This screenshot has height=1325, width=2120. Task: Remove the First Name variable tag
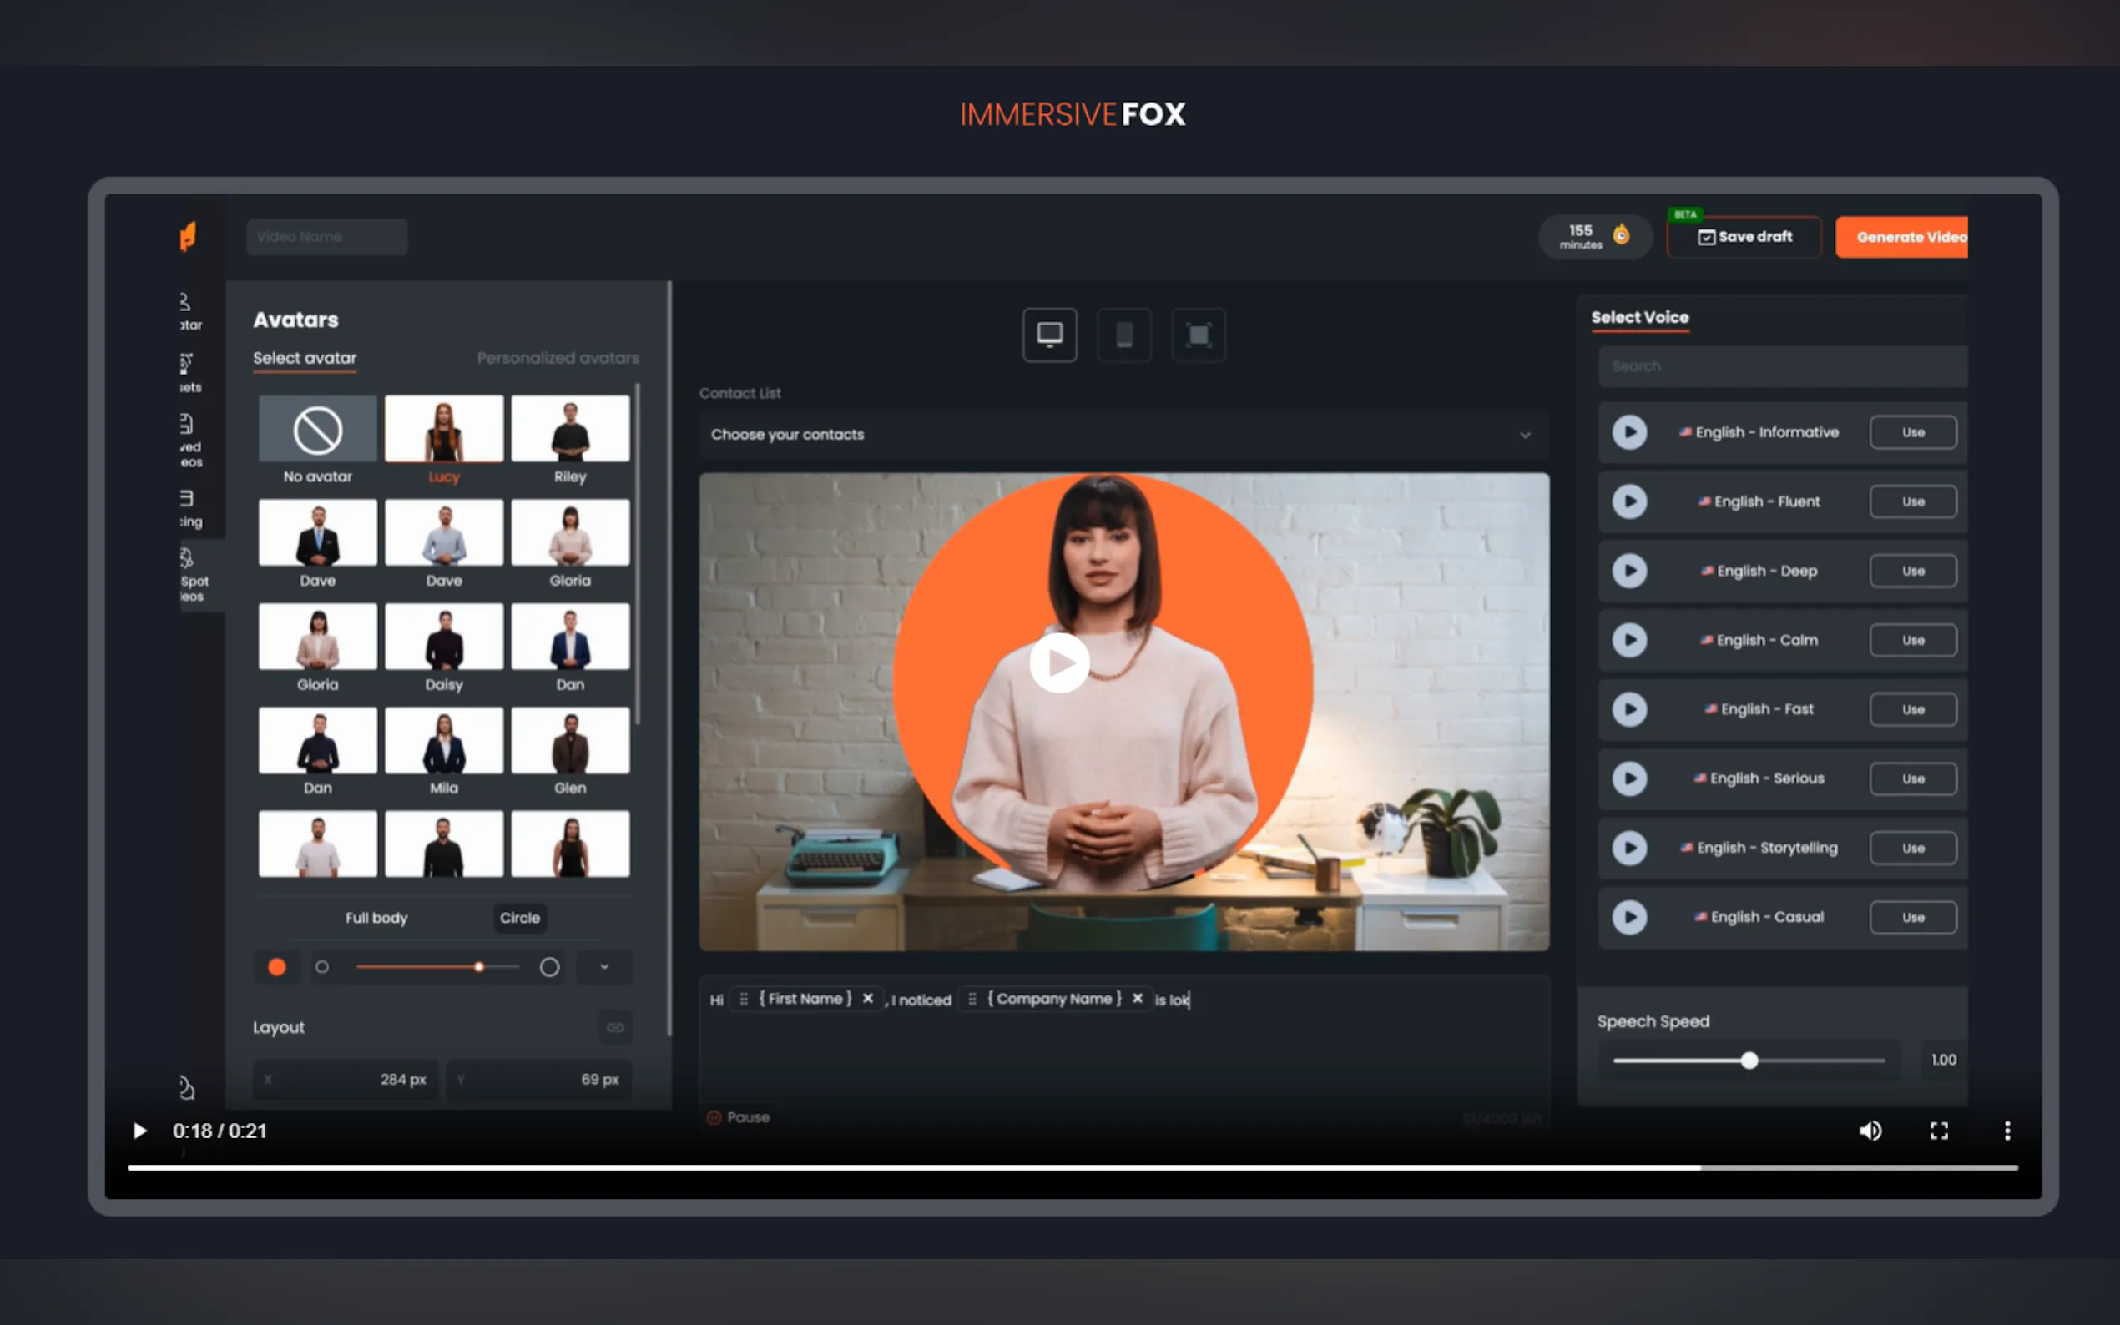(868, 998)
